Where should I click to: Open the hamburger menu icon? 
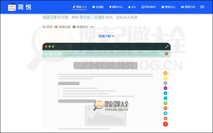(202, 7)
